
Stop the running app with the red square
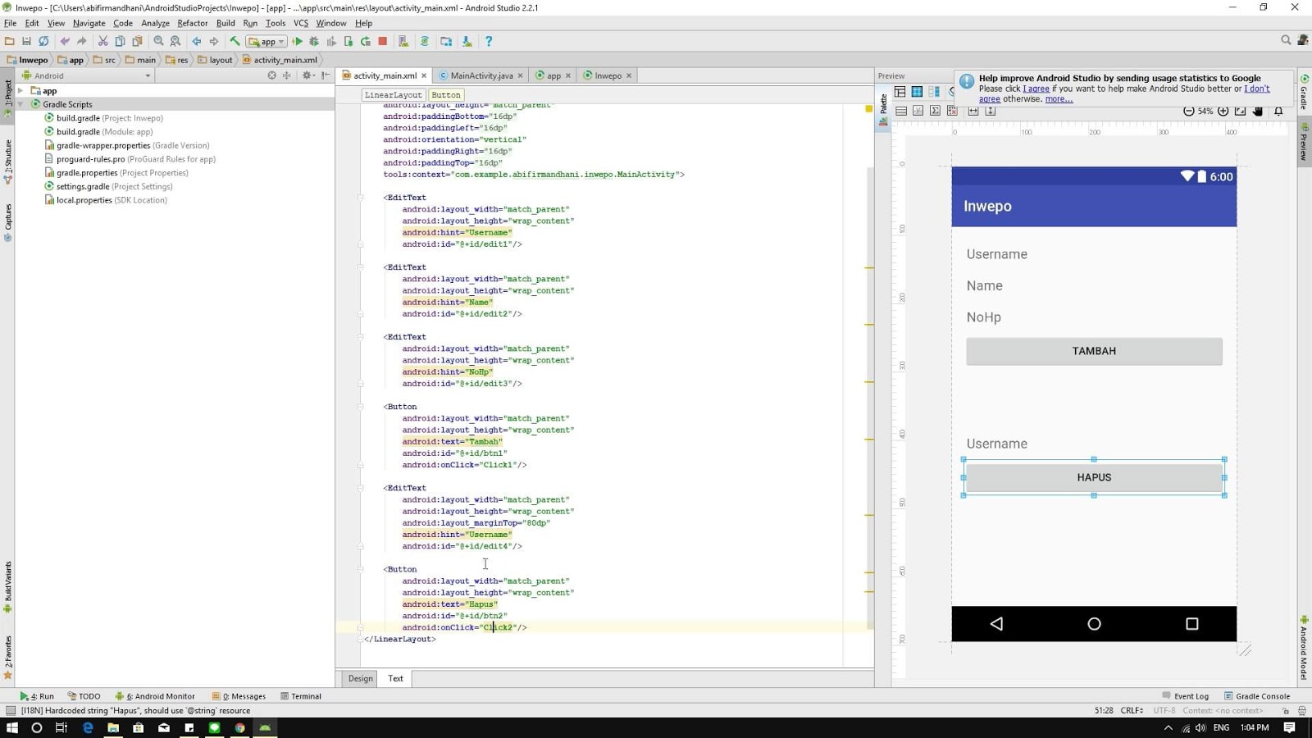point(382,40)
